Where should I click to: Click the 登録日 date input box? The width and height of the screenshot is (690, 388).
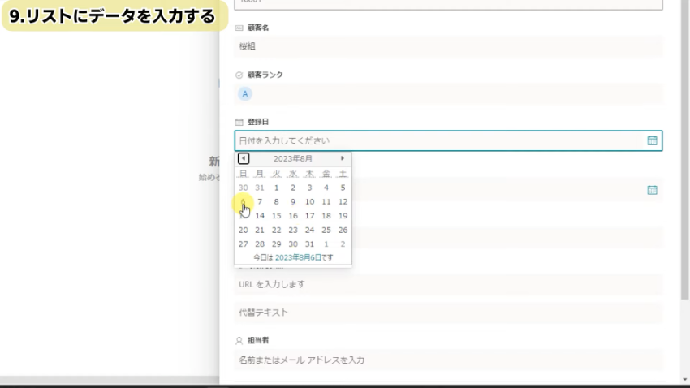438,140
